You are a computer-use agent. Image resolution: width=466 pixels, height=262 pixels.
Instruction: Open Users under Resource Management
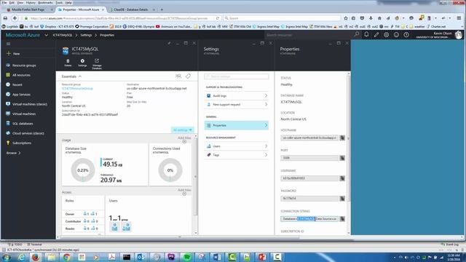pos(237,146)
